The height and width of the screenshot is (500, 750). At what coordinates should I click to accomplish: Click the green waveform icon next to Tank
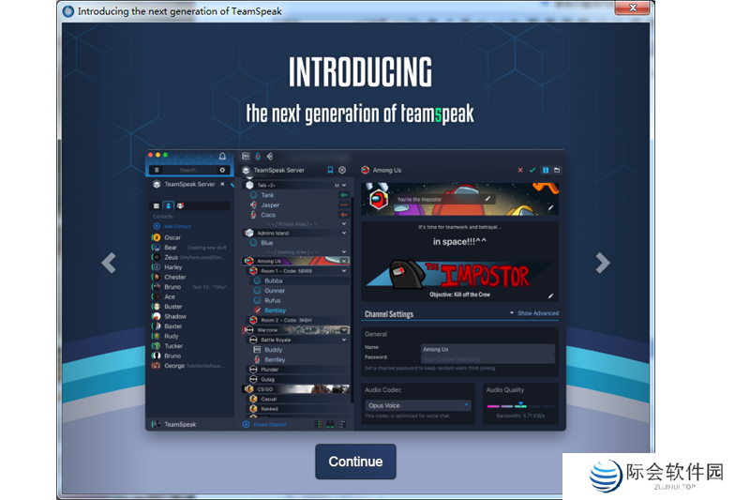[343, 195]
